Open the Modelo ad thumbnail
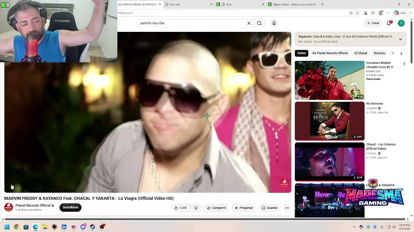The height and width of the screenshot is (232, 414). coord(330,80)
